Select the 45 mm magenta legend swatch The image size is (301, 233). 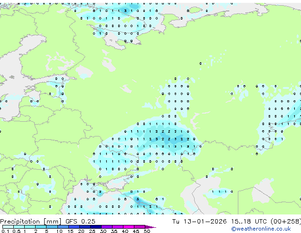pos(140,227)
